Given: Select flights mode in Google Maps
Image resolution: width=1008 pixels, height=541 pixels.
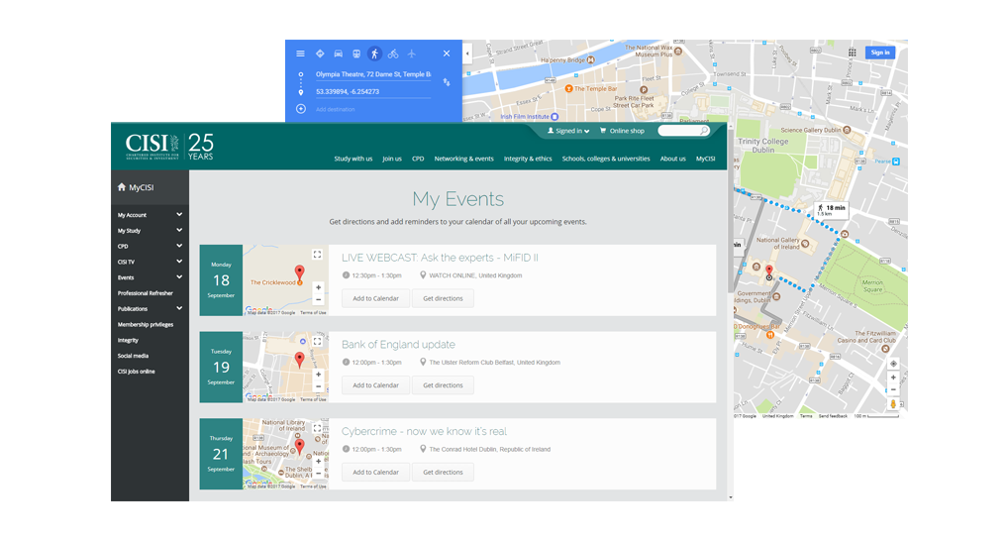Looking at the screenshot, I should (412, 54).
